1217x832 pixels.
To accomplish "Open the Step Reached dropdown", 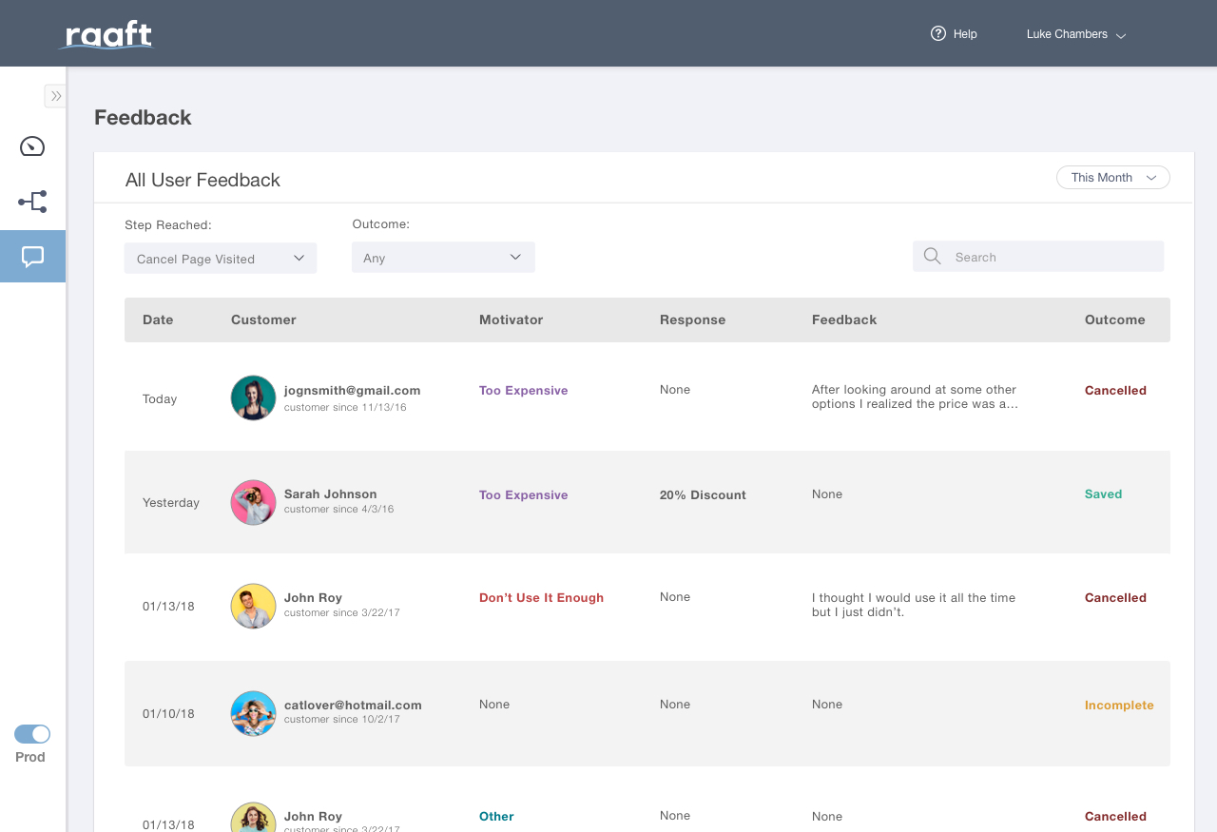I will point(221,258).
